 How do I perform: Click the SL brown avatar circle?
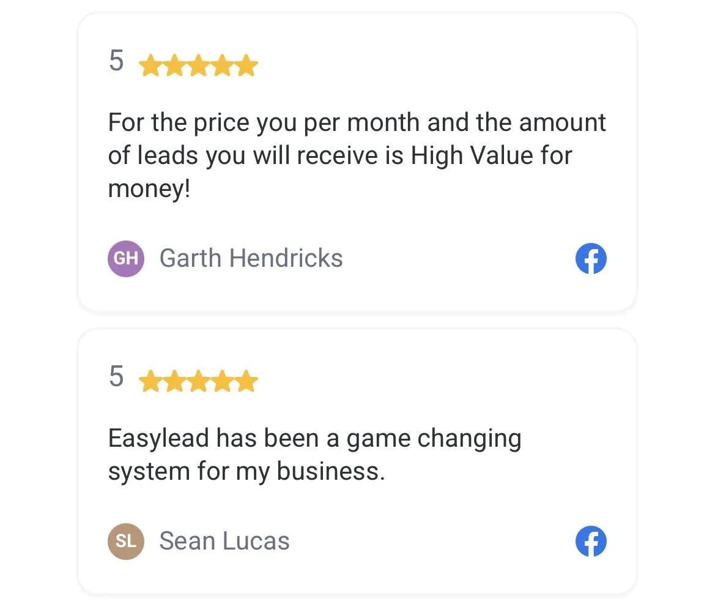126,542
